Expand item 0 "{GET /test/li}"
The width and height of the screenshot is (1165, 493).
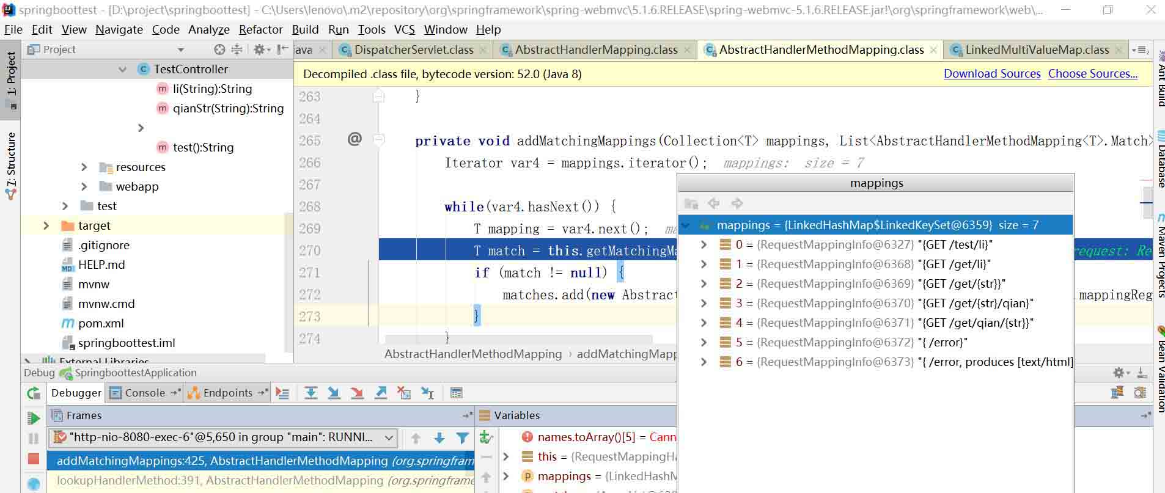pyautogui.click(x=704, y=244)
